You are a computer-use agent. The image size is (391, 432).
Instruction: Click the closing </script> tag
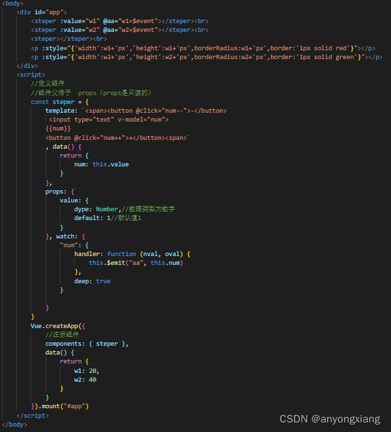(x=33, y=416)
